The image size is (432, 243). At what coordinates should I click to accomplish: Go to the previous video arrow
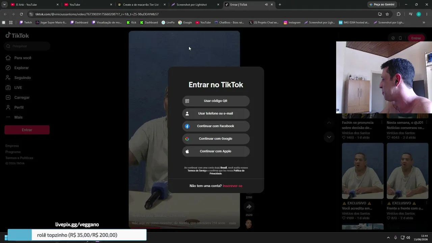[x=329, y=123]
